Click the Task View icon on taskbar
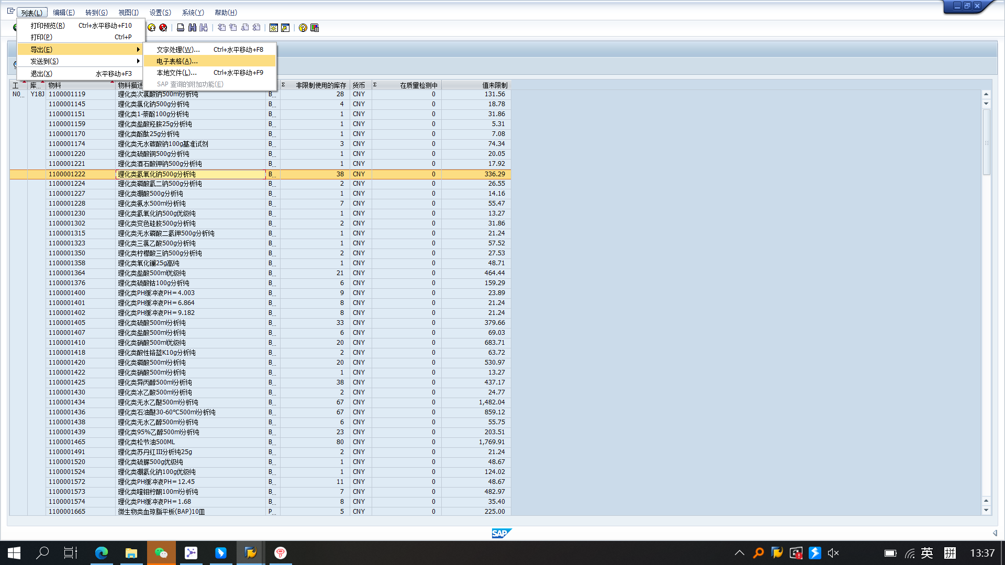Screen dimensions: 1005x565 [71, 553]
